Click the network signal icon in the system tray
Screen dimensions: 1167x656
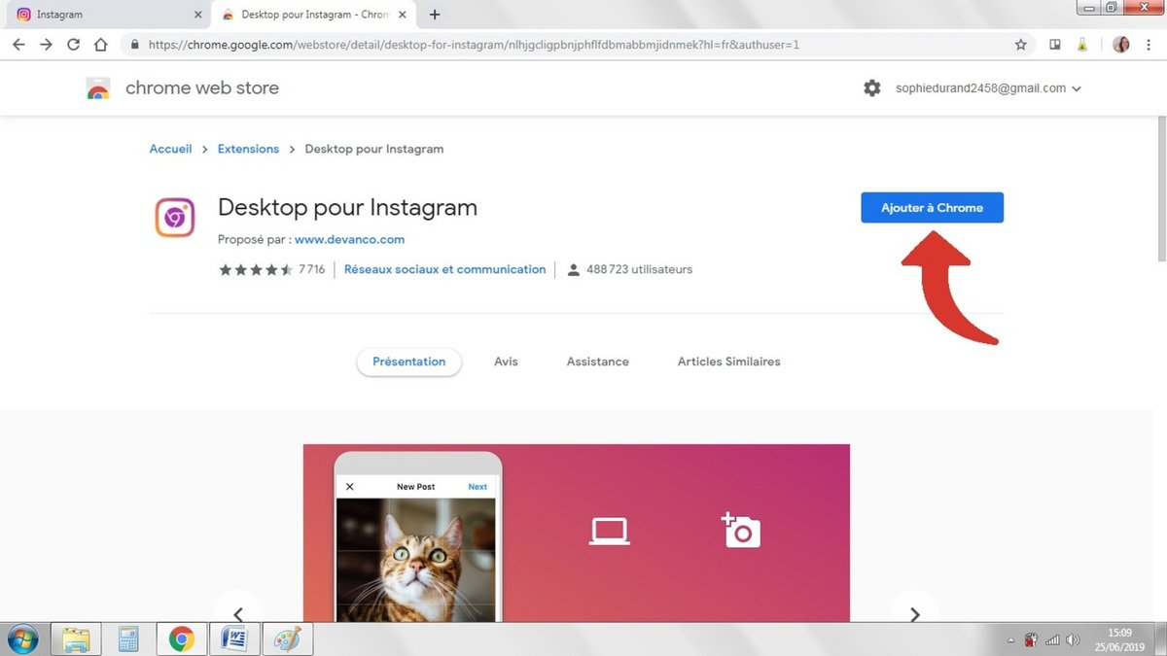tap(1052, 639)
